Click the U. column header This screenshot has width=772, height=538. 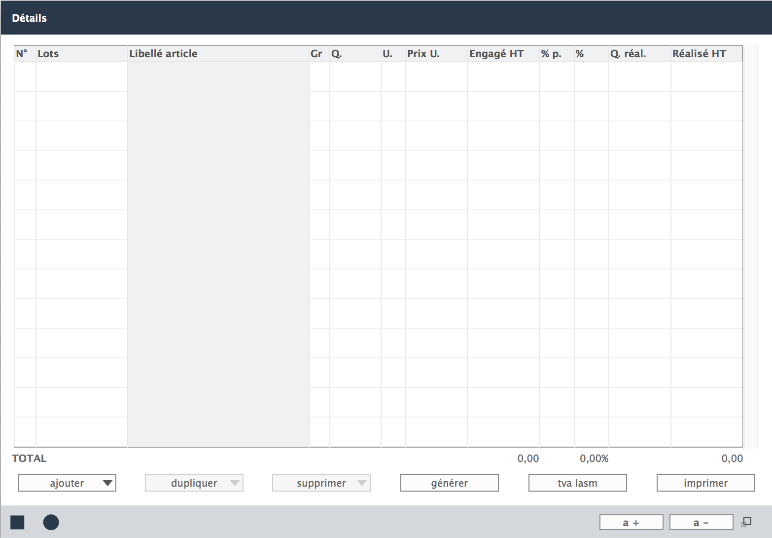393,54
